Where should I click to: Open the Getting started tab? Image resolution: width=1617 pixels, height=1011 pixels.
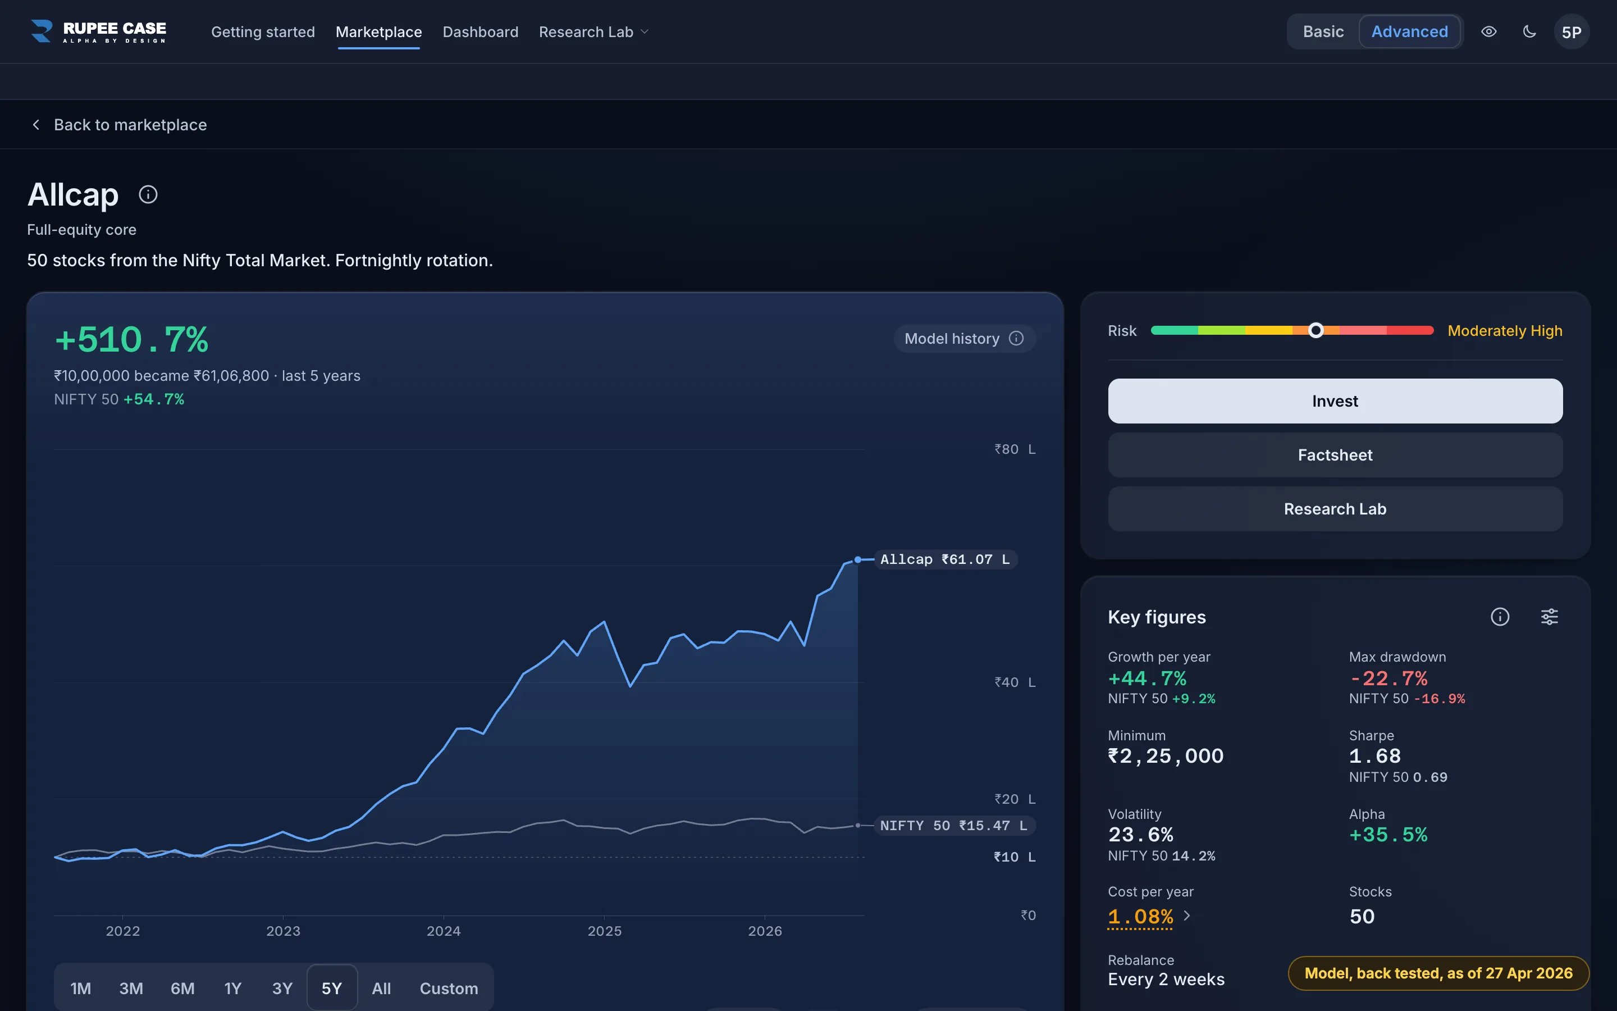pyautogui.click(x=263, y=32)
